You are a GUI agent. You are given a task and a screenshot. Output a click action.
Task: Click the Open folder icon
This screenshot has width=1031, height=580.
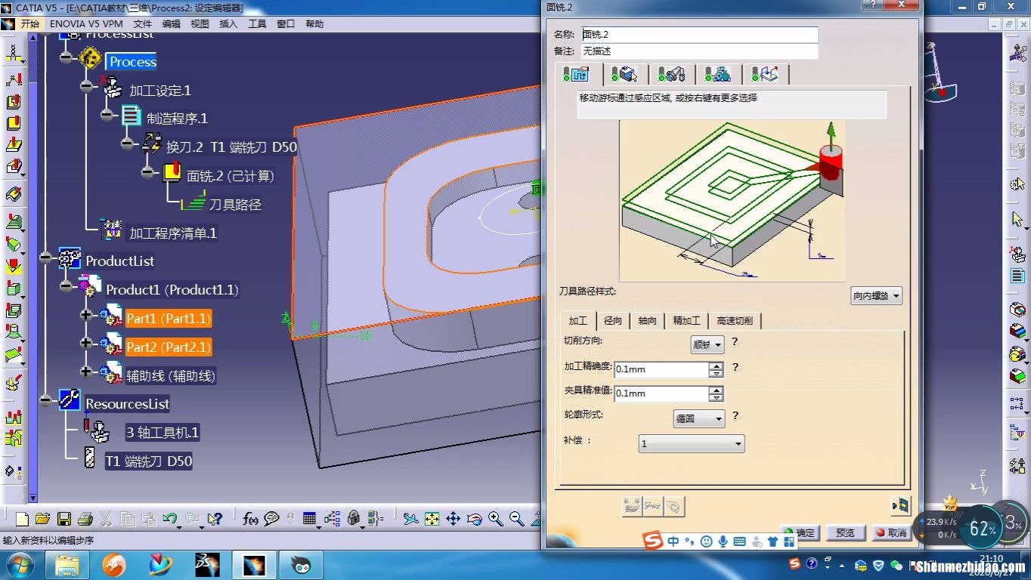pyautogui.click(x=42, y=519)
